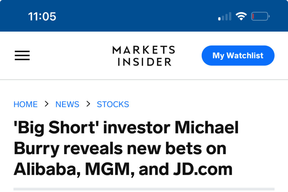Click the chevron between HOME and NEWS
This screenshot has height=192, width=288.
[x=47, y=104]
